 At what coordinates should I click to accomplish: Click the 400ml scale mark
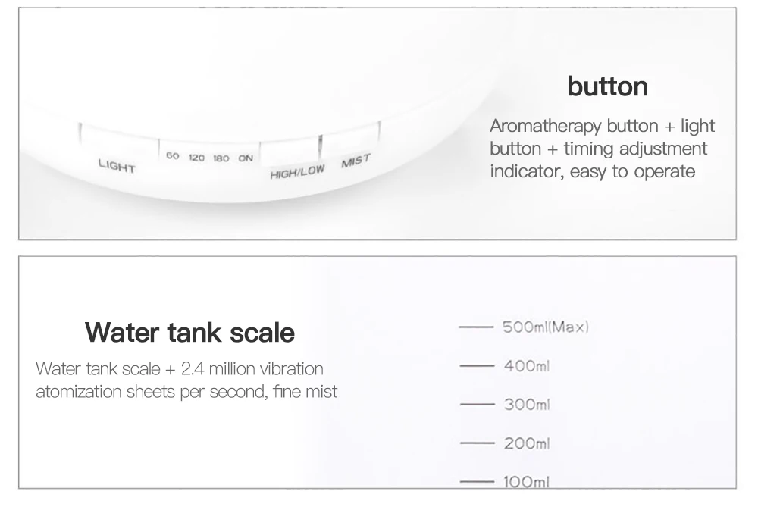[527, 366]
